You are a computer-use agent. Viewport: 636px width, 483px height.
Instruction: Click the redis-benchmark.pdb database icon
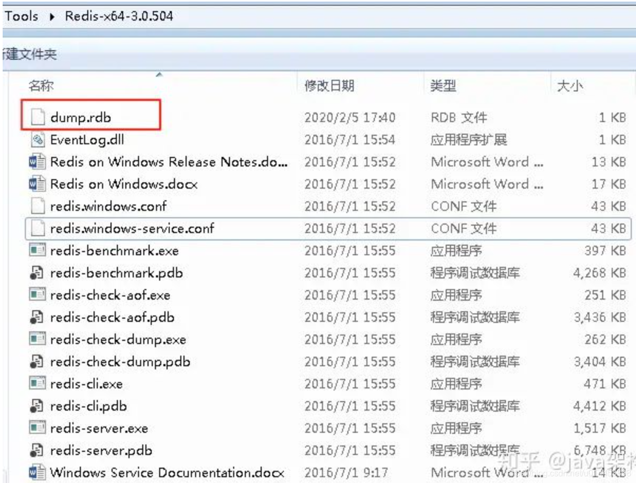(x=37, y=273)
